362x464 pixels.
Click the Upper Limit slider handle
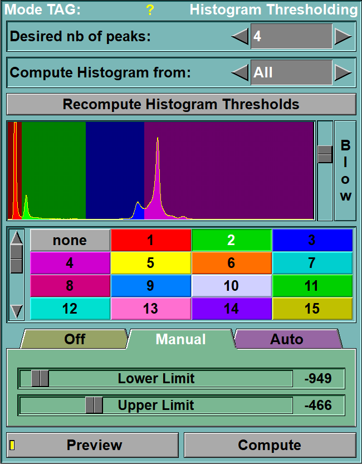click(94, 405)
